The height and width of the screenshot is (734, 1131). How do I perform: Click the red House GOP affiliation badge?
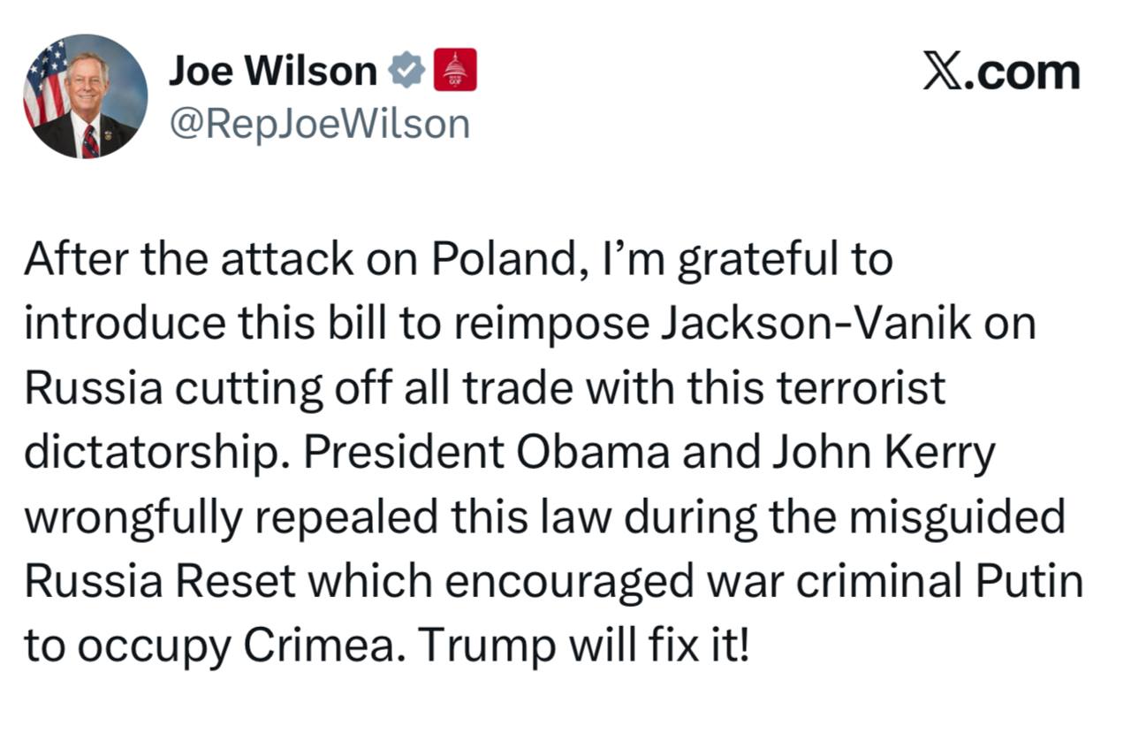pyautogui.click(x=455, y=71)
